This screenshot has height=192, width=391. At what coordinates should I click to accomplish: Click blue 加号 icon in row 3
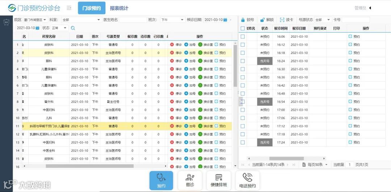[x=186, y=60]
